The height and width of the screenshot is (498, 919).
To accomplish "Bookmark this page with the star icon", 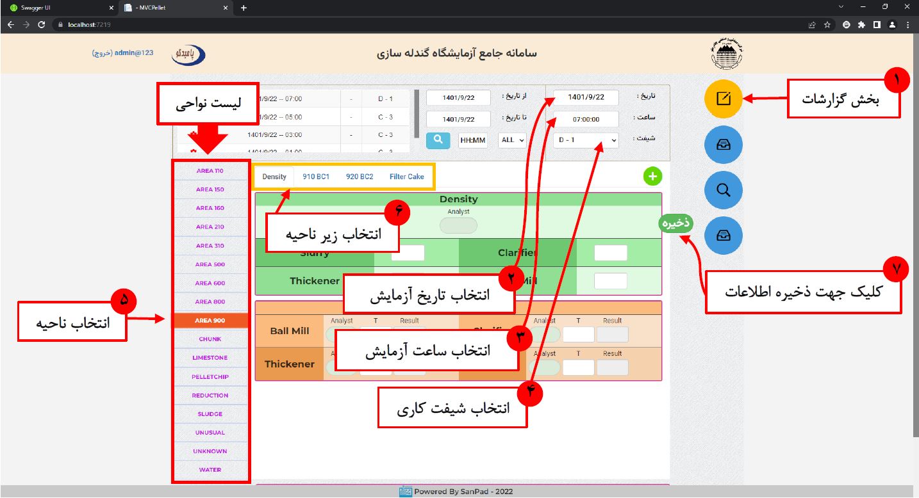I will pyautogui.click(x=827, y=25).
